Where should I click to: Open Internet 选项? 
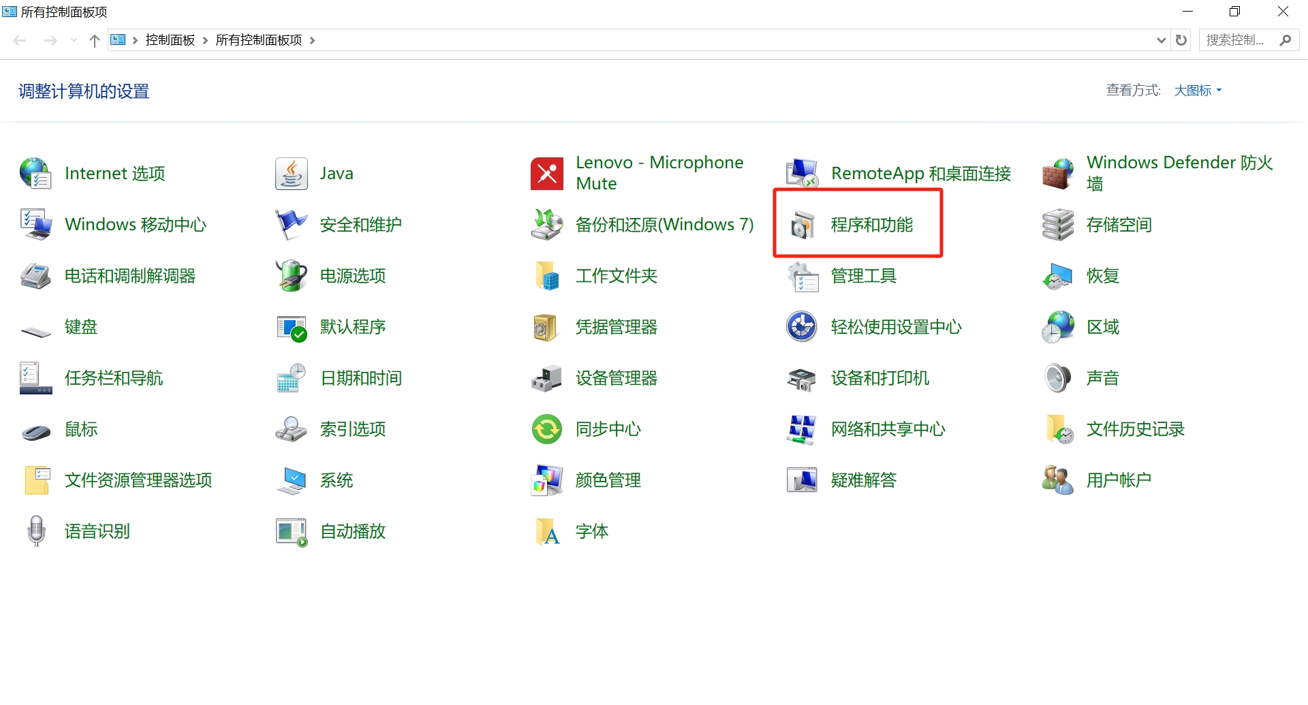click(114, 173)
